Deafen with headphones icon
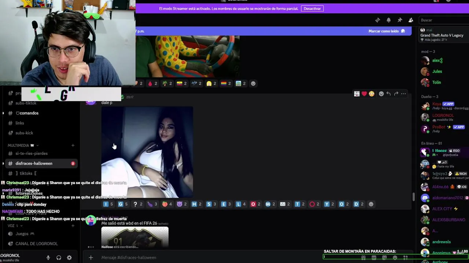This screenshot has width=469, height=263. [x=59, y=258]
